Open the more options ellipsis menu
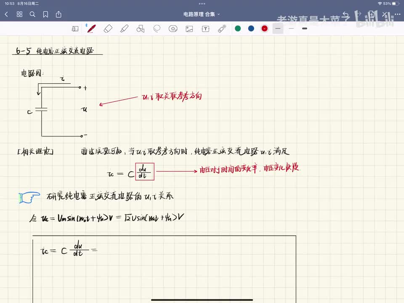This screenshot has width=404, height=303. tap(397, 14)
